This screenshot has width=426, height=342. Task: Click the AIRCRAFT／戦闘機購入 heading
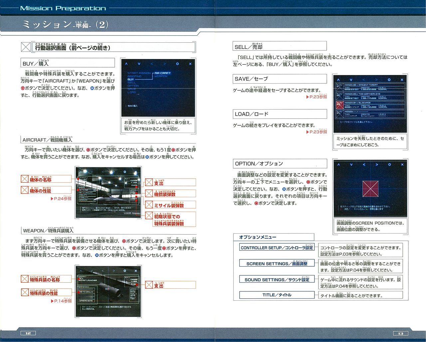coord(47,139)
